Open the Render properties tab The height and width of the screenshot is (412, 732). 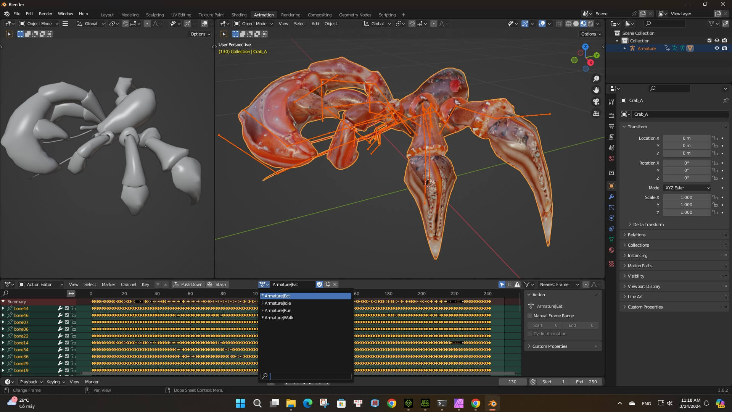611,115
